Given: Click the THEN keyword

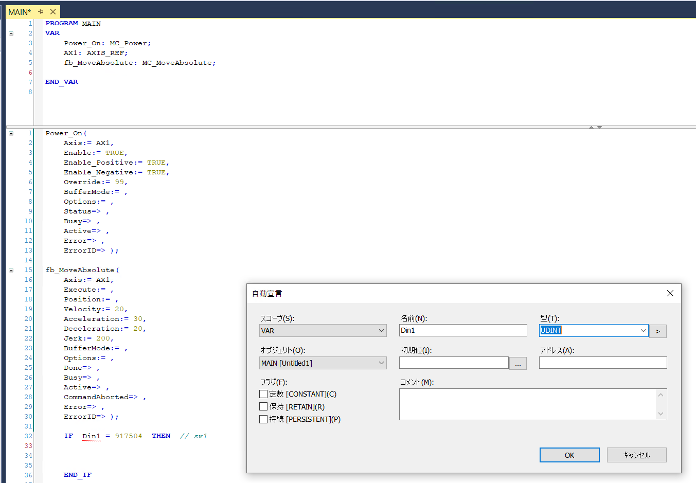Looking at the screenshot, I should [161, 436].
